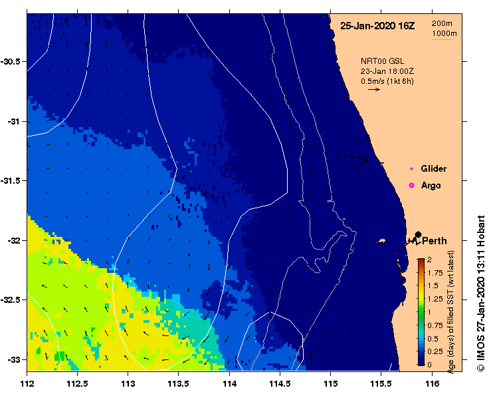Click the Glider legend label
This screenshot has width=491, height=394.
pyautogui.click(x=433, y=169)
